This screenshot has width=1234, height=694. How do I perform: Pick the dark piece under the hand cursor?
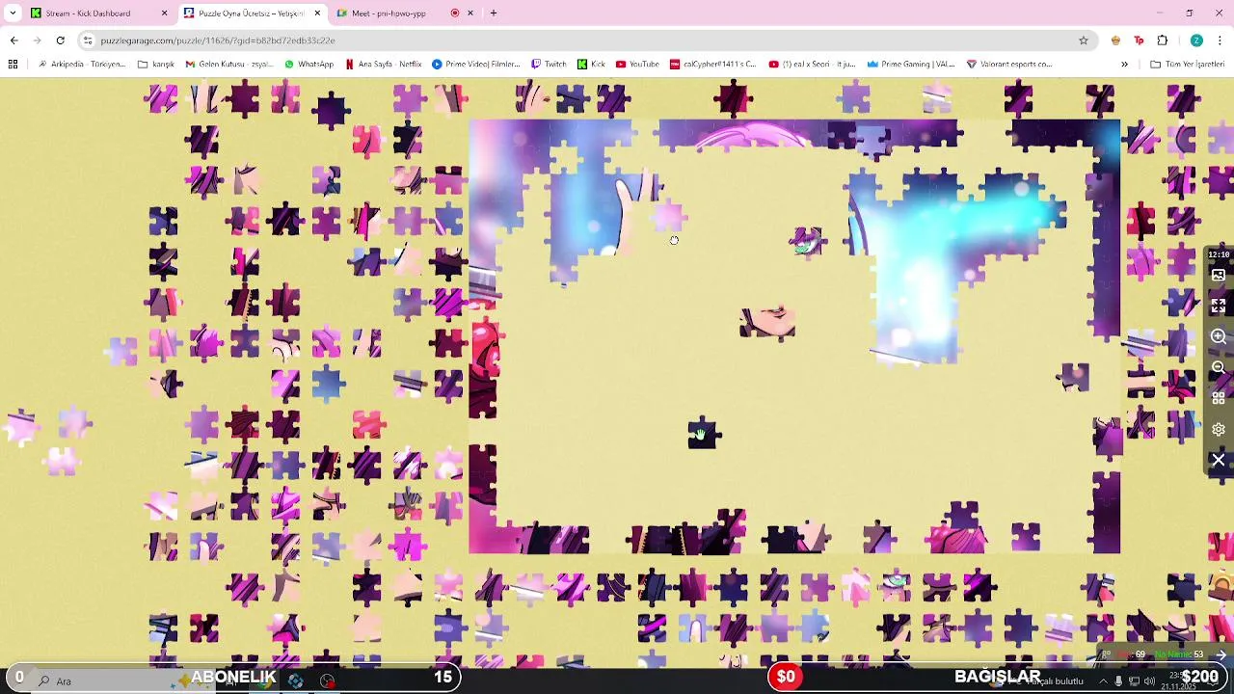702,434
